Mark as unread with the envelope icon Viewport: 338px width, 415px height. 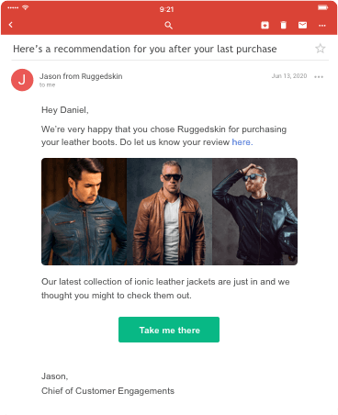point(302,25)
